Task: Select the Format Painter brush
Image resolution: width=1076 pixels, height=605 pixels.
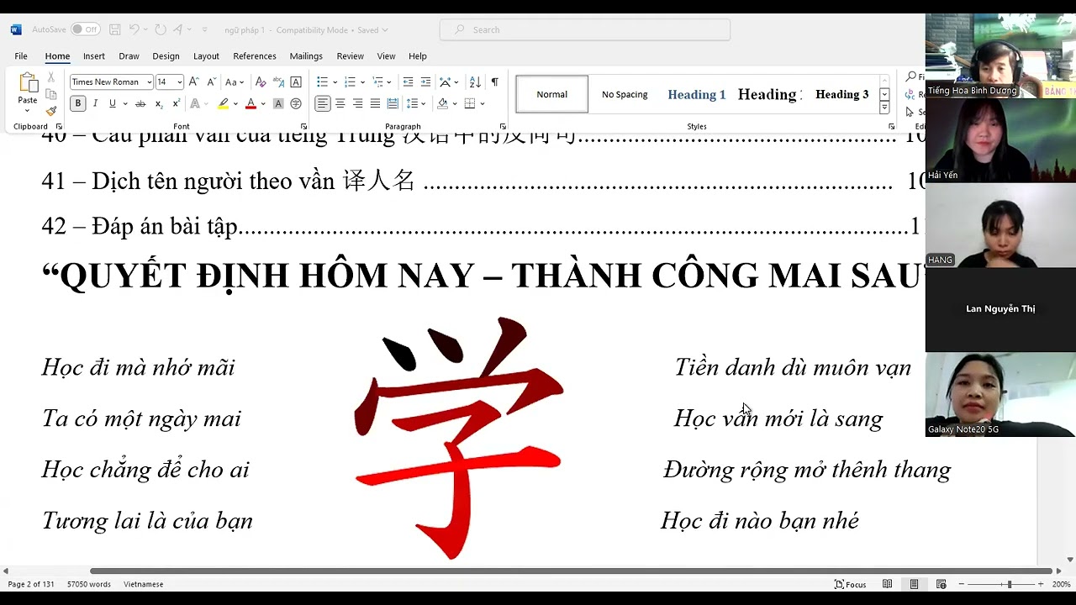Action: tap(51, 111)
